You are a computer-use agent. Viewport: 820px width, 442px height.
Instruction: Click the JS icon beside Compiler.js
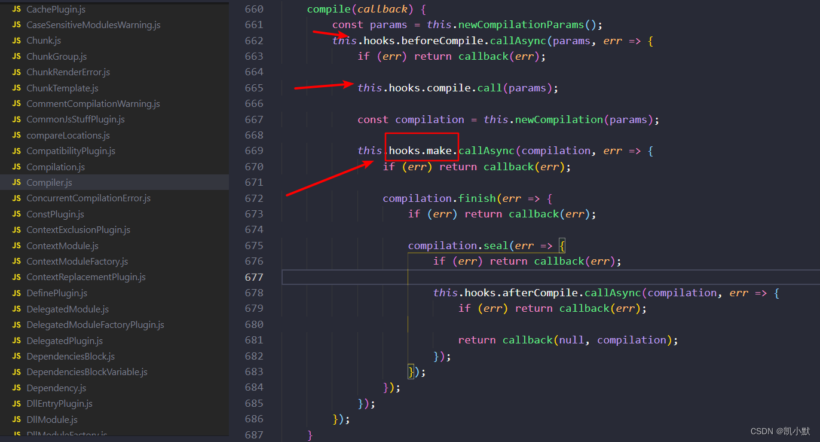(16, 182)
